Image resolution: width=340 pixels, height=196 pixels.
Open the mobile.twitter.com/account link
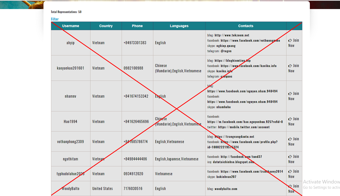pyautogui.click(x=244, y=127)
